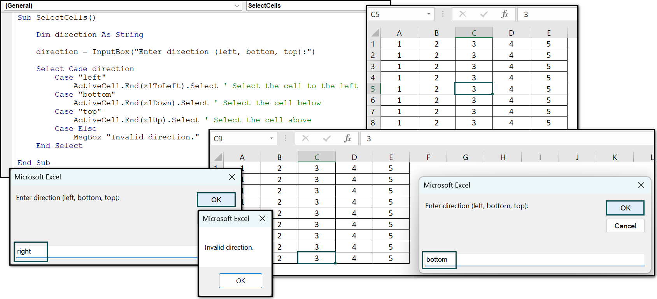Viewport: 657px width, 299px height.
Task: Select cell A1 in the C5 sheet
Action: point(399,44)
